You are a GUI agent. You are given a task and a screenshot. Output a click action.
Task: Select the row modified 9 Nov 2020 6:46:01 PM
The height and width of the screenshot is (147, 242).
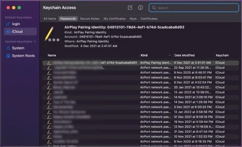pos(140,72)
